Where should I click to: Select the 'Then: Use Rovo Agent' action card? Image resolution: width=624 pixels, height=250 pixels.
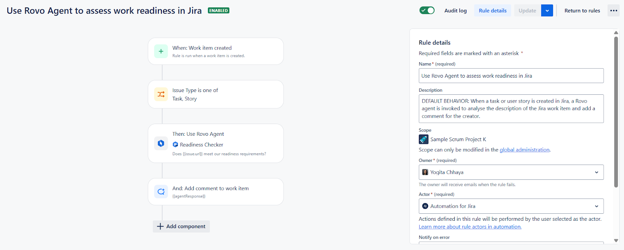(216, 143)
